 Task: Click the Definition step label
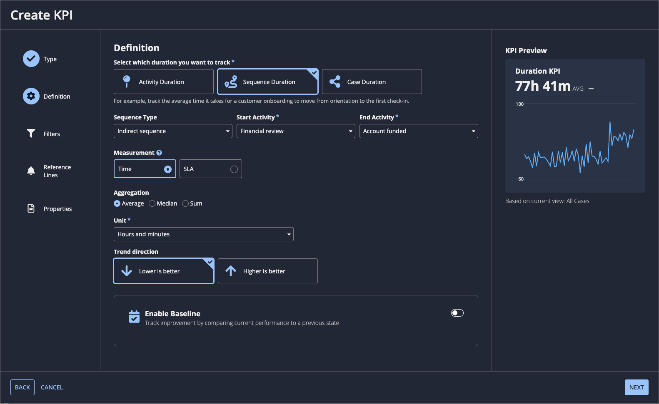[57, 97]
